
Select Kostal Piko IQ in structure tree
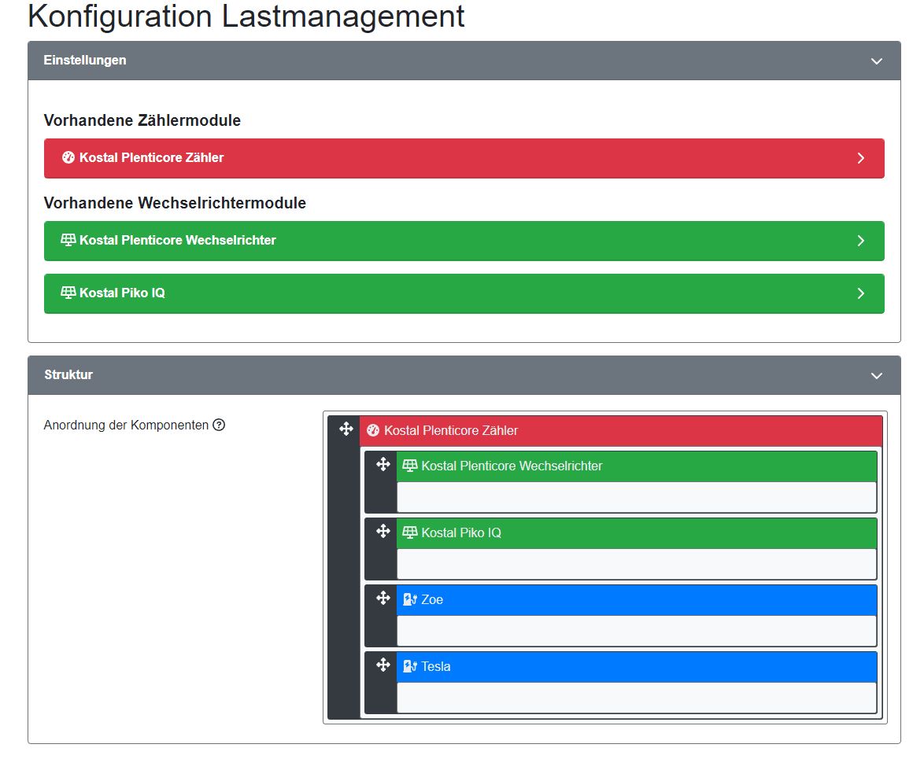pyautogui.click(x=637, y=533)
